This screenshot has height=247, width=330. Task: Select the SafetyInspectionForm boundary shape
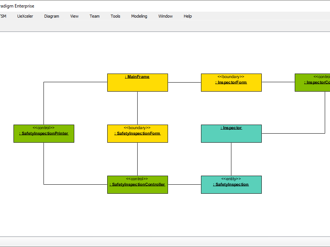coord(137,133)
